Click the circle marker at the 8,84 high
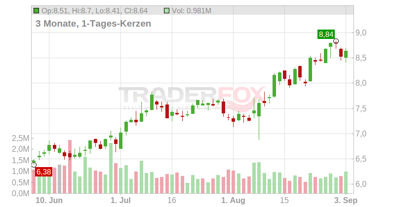The height and width of the screenshot is (207, 395). tap(336, 41)
